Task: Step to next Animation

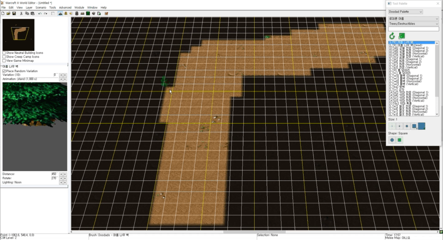Action: [x=65, y=79]
